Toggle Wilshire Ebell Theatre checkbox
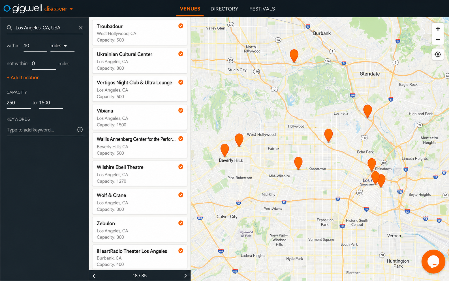The height and width of the screenshot is (281, 449). [x=181, y=167]
